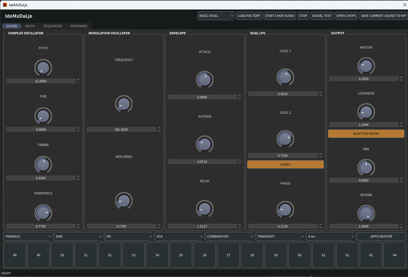Image resolution: width=408 pixels, height=277 pixels.
Task: Trigger note pad 52
Action: click(x=110, y=255)
